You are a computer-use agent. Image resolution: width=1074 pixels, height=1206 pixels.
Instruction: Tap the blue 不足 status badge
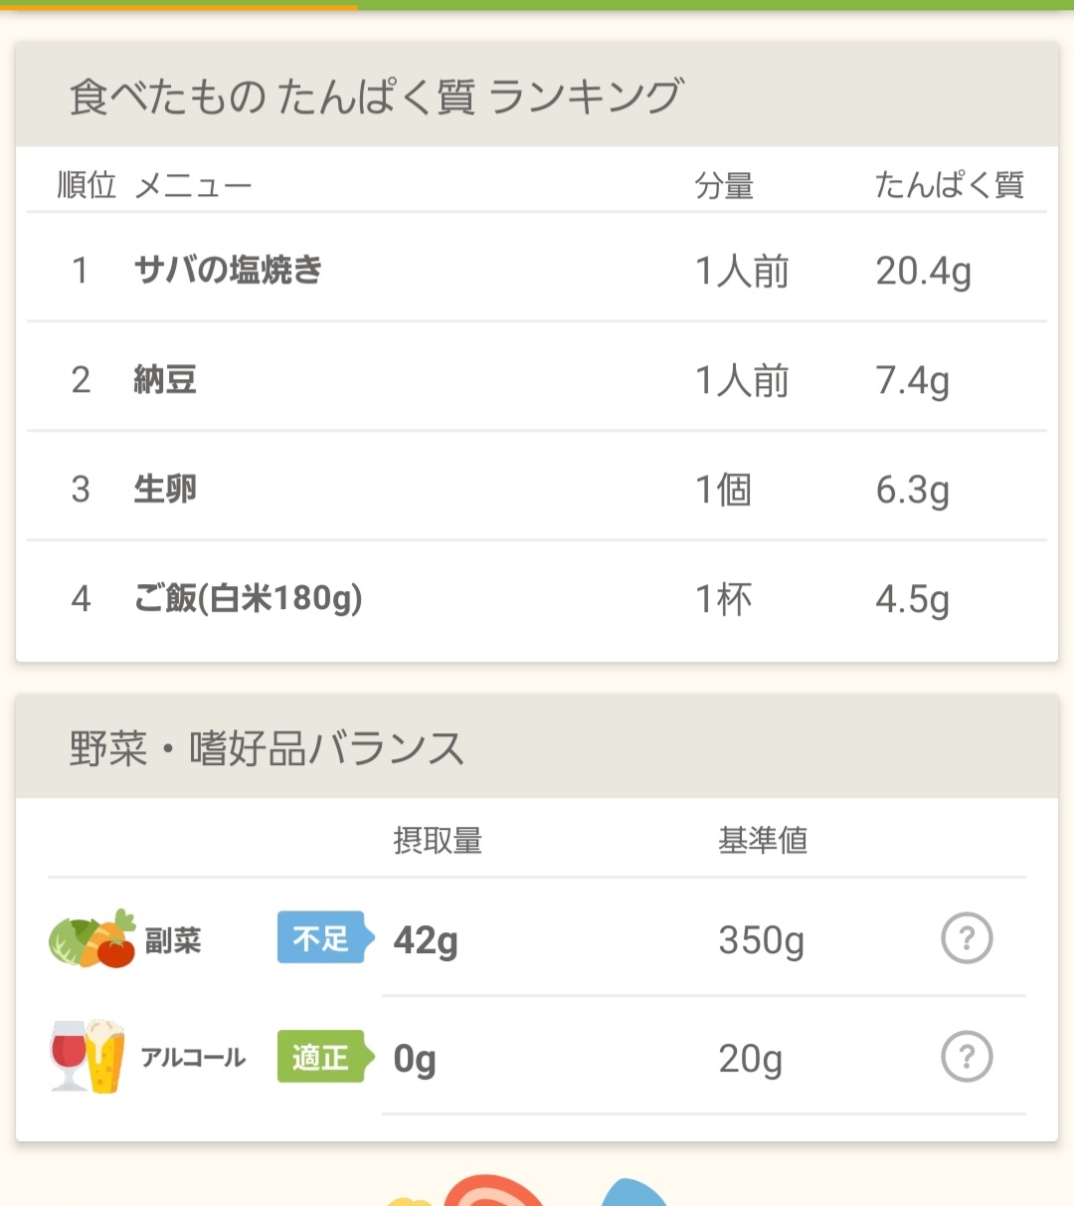[x=323, y=938]
